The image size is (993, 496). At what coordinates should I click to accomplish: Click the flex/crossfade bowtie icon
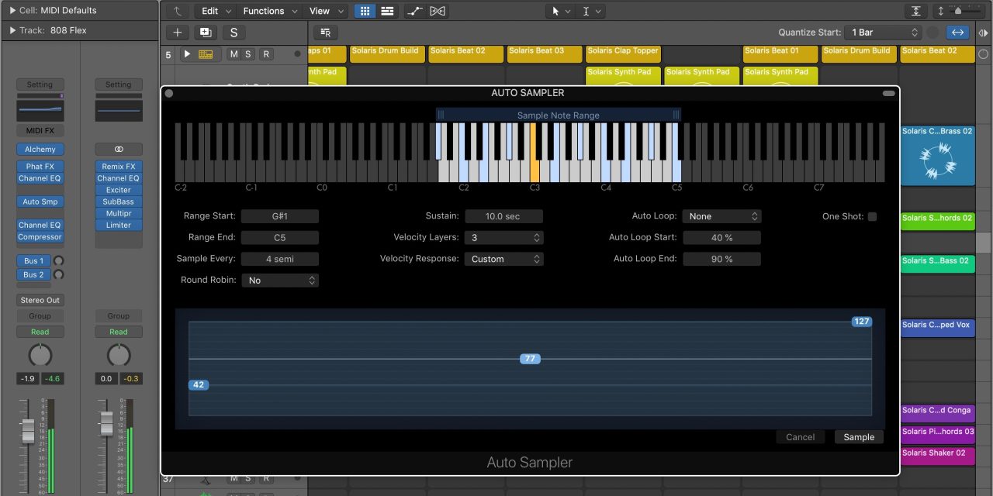(438, 11)
